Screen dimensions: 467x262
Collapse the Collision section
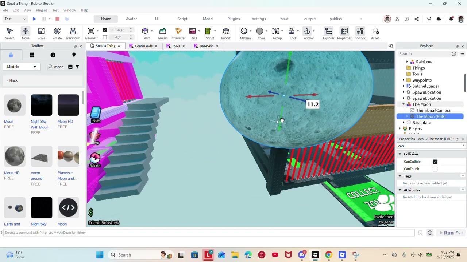(400, 154)
